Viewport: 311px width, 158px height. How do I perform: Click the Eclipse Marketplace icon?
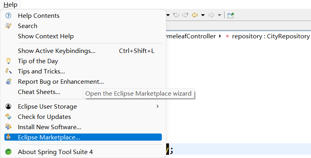click(x=9, y=137)
